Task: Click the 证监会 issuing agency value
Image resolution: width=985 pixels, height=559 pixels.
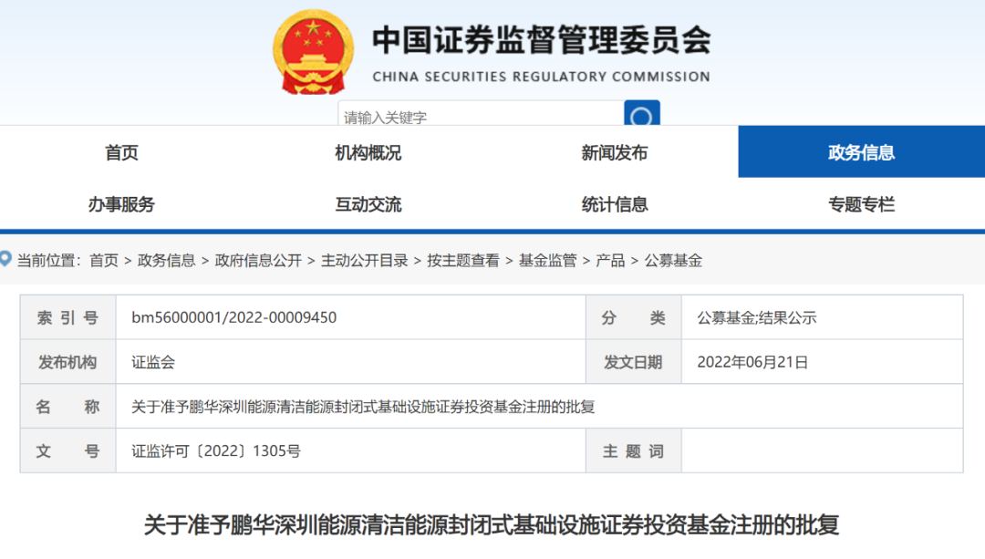Action: 153,362
